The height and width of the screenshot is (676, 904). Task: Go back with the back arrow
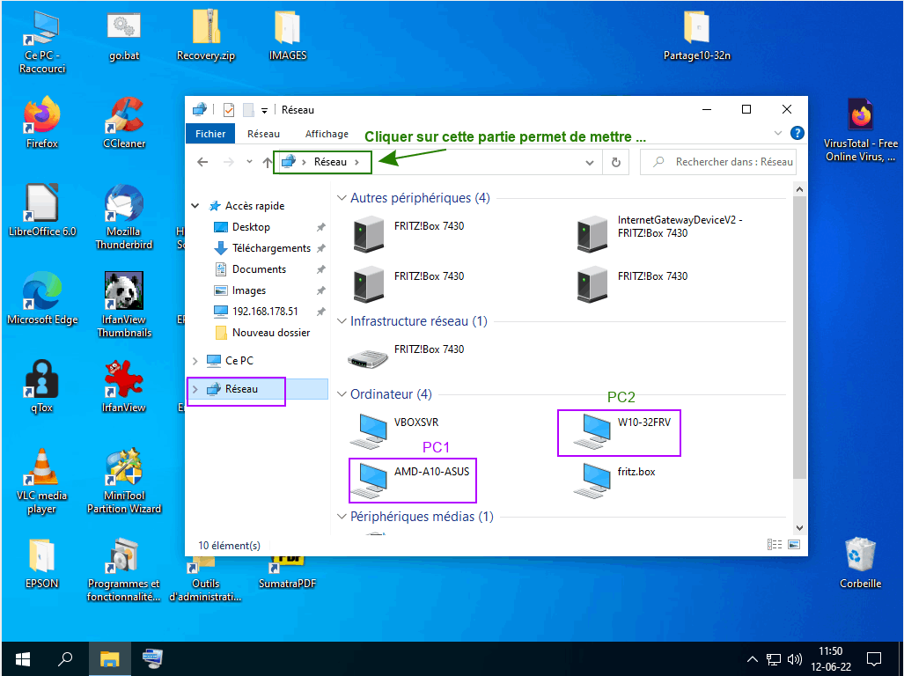pos(202,162)
